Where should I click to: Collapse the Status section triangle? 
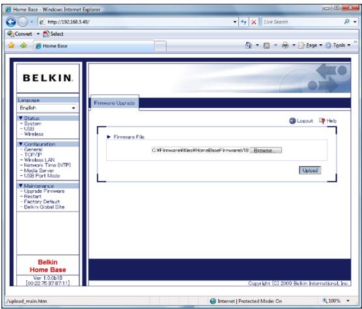coord(21,118)
